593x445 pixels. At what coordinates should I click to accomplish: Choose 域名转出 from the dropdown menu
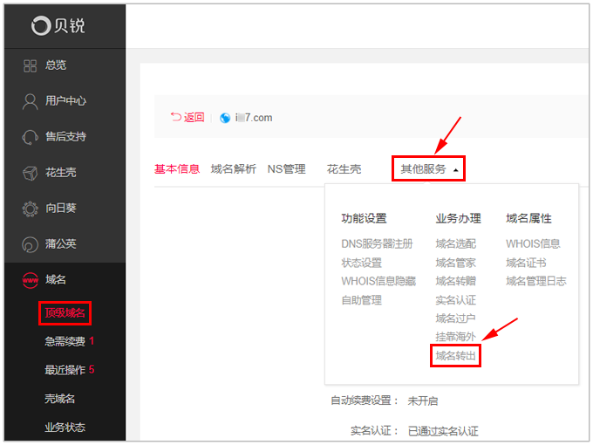pos(456,355)
